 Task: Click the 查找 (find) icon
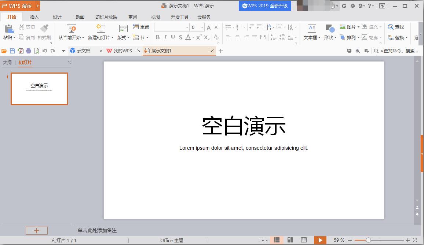pyautogui.click(x=397, y=26)
